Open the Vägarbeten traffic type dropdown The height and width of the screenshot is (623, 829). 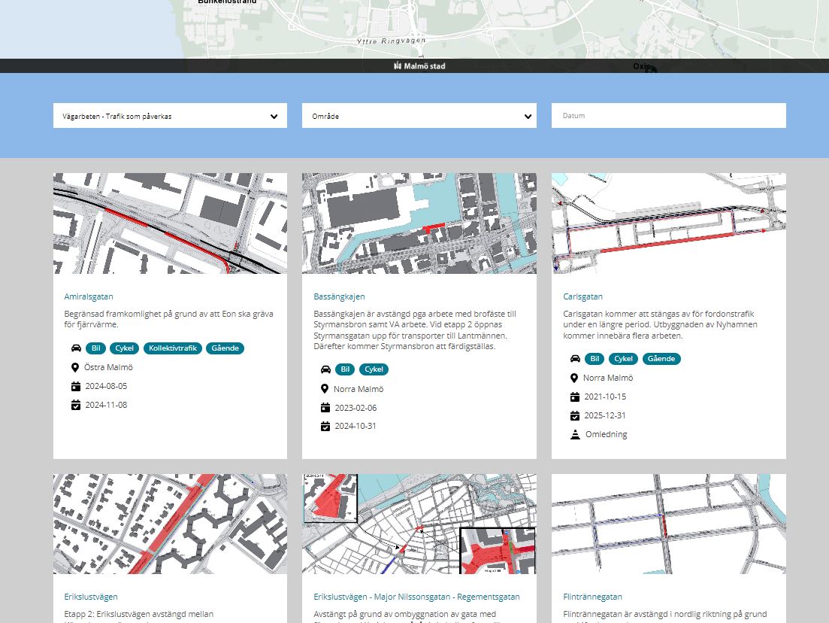(x=170, y=116)
